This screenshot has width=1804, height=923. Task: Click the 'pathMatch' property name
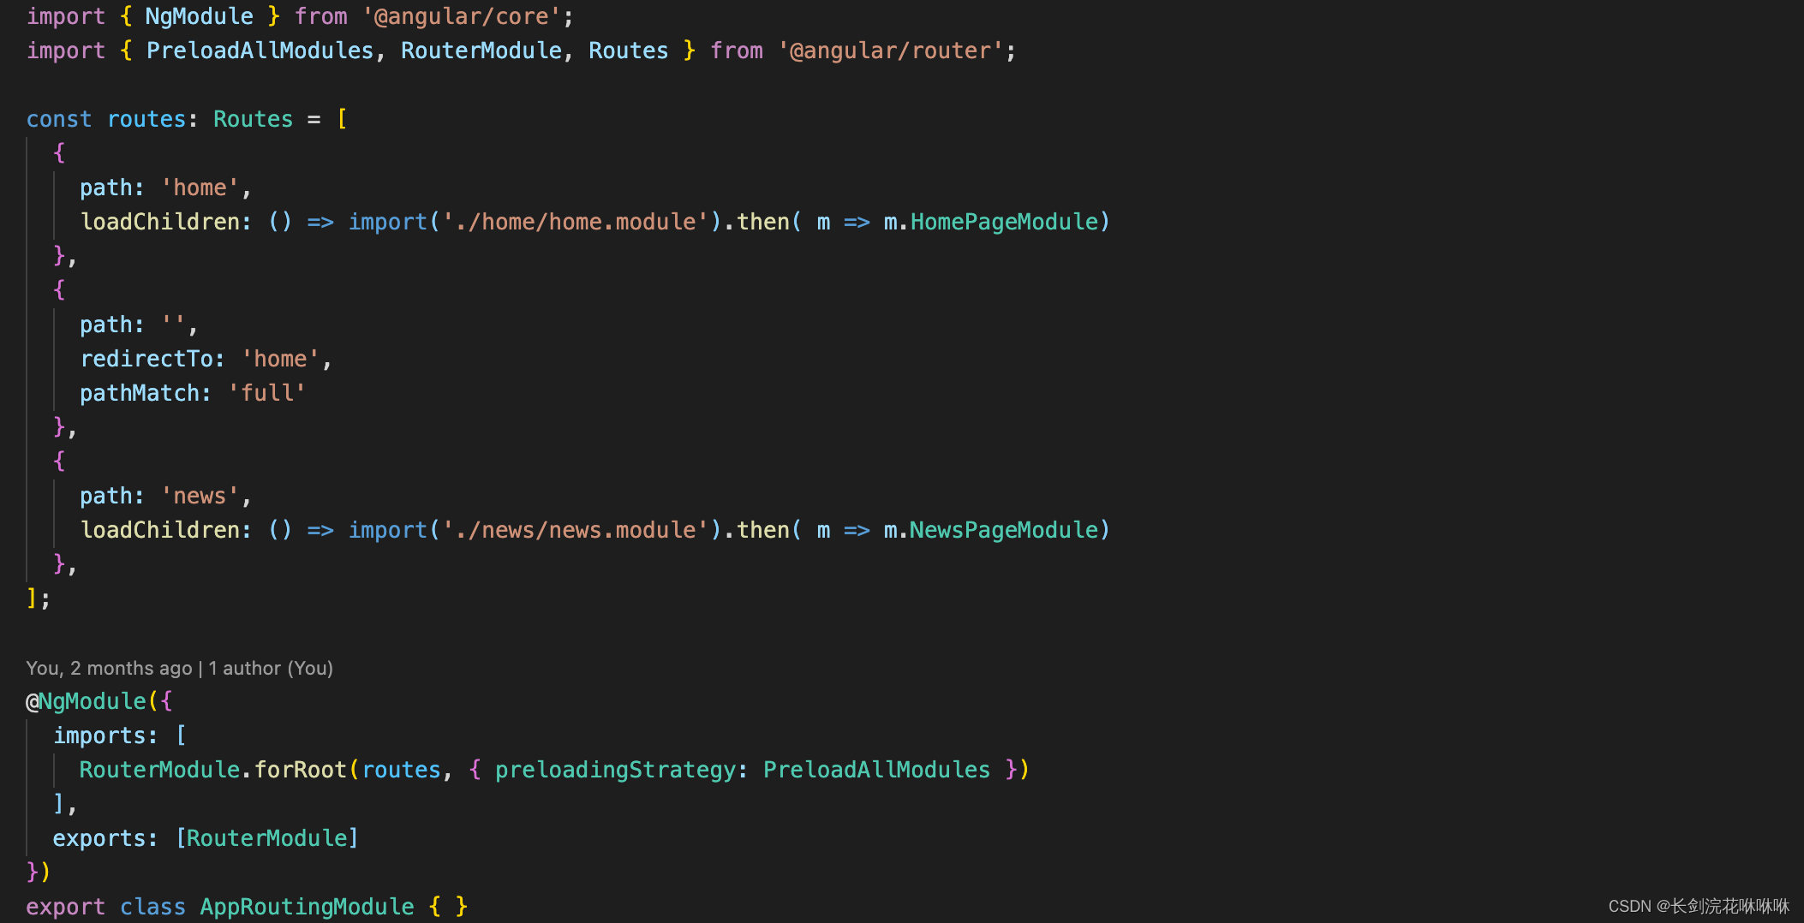point(140,393)
